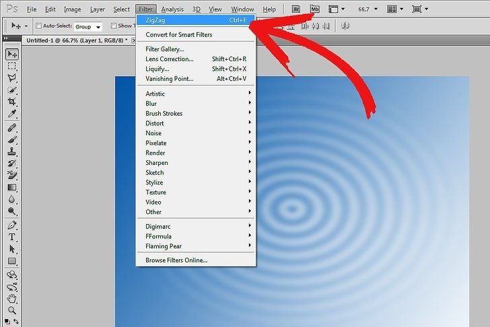Select the Pen tool
The width and height of the screenshot is (490, 327).
point(12,225)
